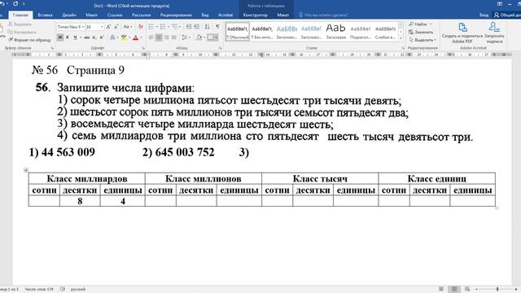Click the status bar word count (Число слов)

pos(39,290)
